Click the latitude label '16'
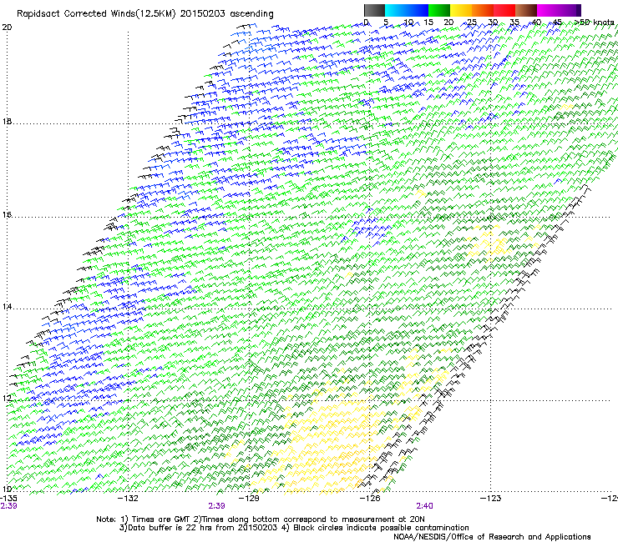Viewport: 618px width, 542px height. [7, 214]
